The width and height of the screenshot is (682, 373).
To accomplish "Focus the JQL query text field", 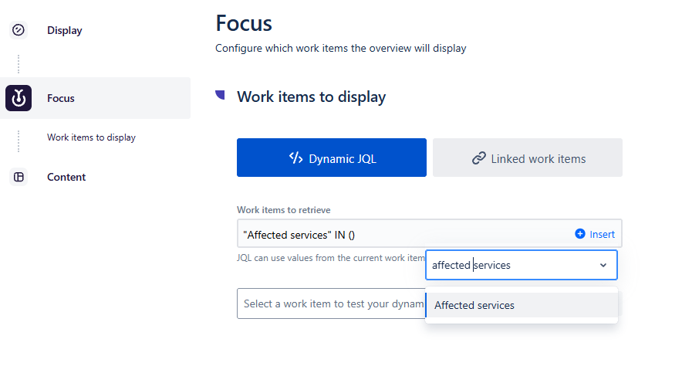I will pyautogui.click(x=401, y=234).
